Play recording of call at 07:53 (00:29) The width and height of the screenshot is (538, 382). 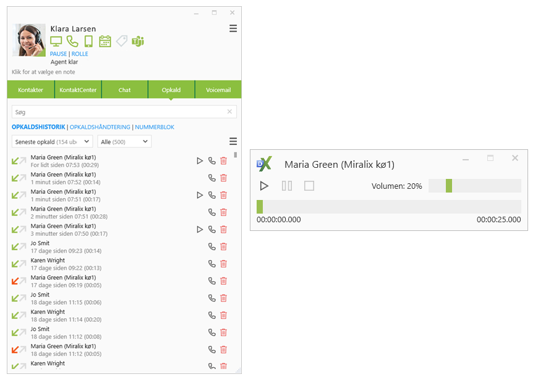200,161
